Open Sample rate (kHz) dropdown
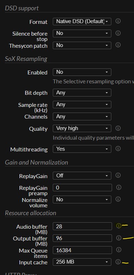Image resolution: width=134 pixels, height=275 pixels. [x=82, y=104]
